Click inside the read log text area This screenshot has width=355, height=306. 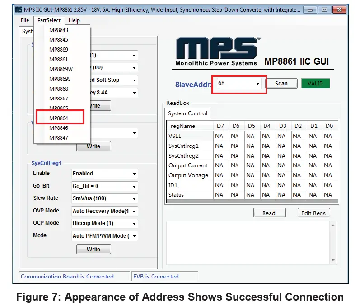tap(248, 243)
